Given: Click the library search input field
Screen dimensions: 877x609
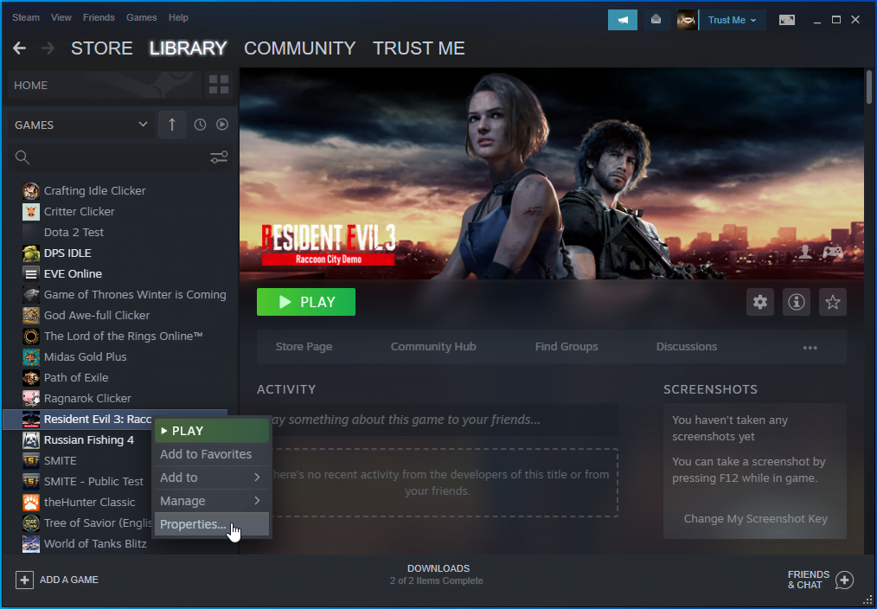Looking at the screenshot, I should 119,157.
